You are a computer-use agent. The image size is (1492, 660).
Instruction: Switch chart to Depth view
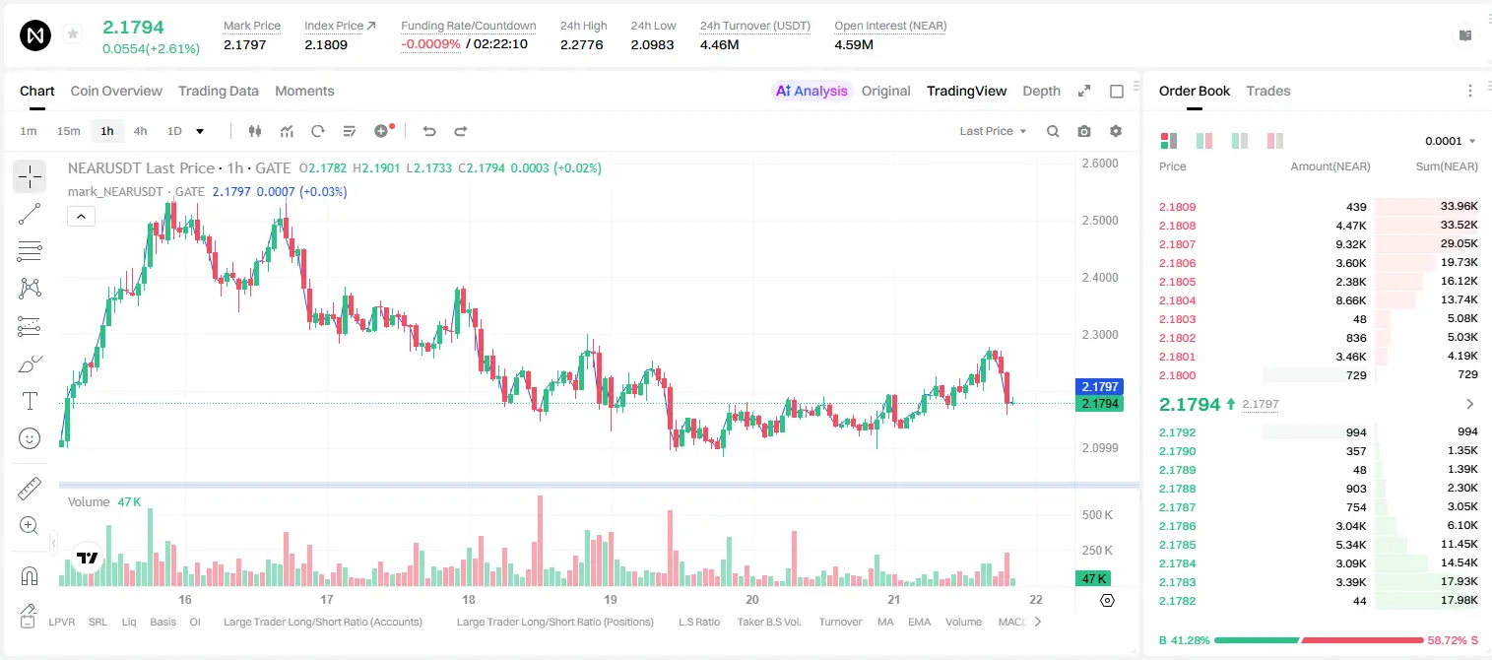click(x=1041, y=91)
